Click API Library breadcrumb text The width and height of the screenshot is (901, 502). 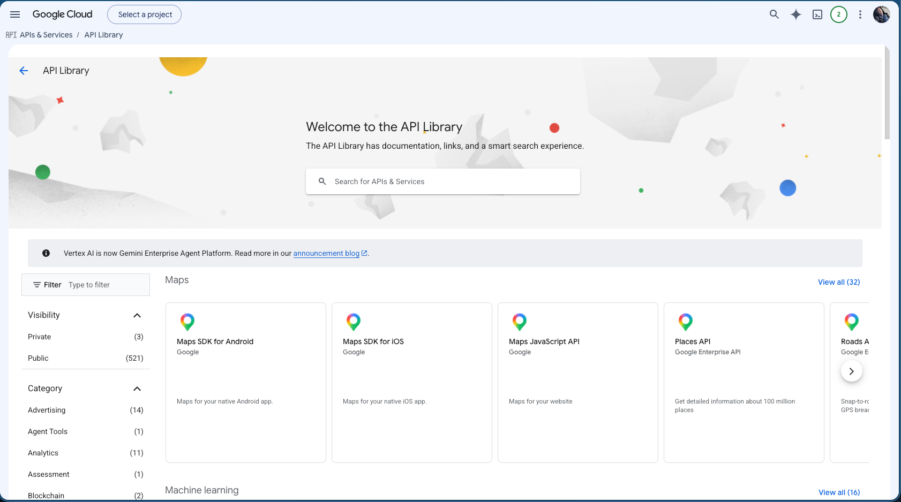pos(103,35)
